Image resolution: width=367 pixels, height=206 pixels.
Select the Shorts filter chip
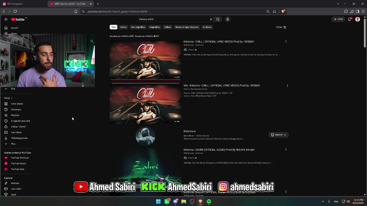[123, 27]
